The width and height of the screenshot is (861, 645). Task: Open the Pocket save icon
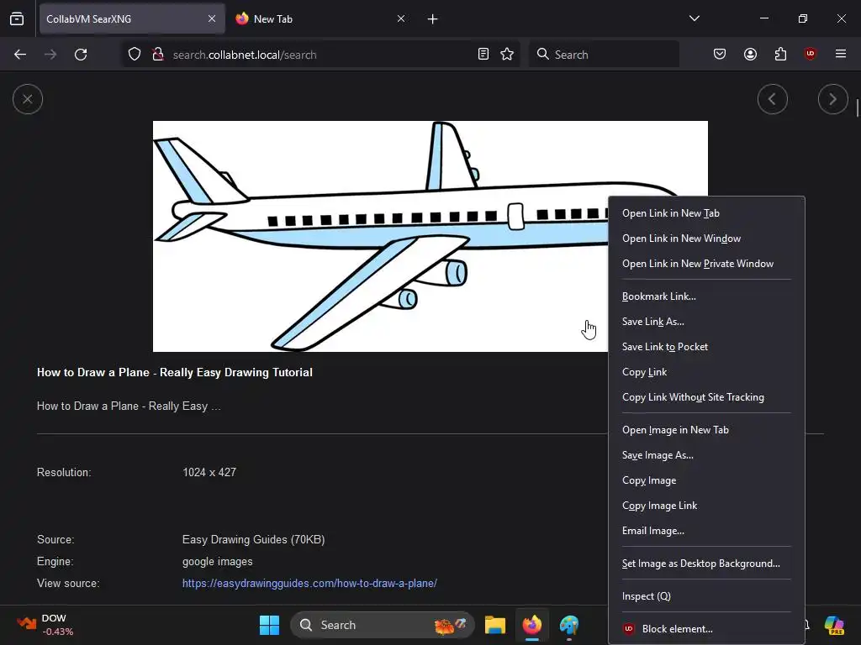720,55
